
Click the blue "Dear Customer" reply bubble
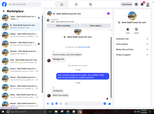click(x=83, y=76)
